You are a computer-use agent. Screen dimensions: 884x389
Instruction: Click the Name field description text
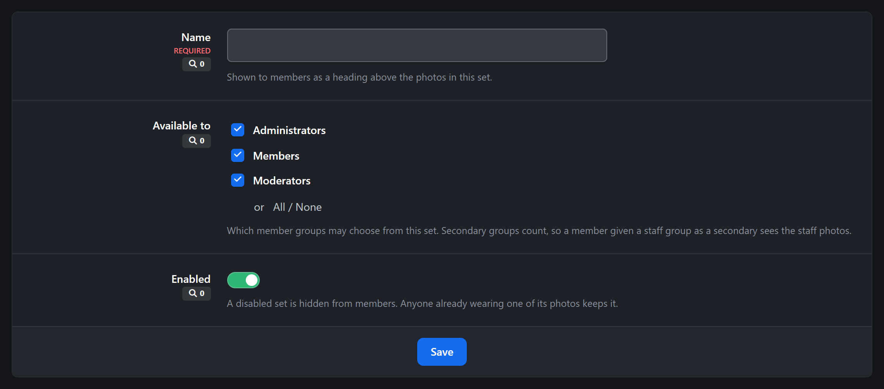coord(359,77)
